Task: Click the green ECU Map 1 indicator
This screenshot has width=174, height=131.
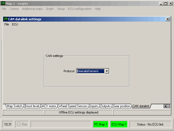Action: (119, 124)
